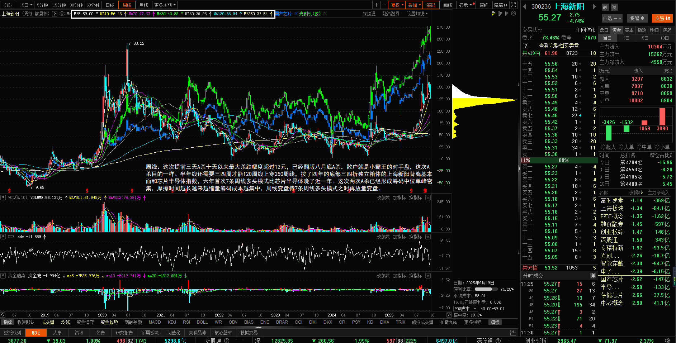This screenshot has height=343, width=676.
Task: Remove the 国产芯片 overlay with its X
Action: click(296, 14)
